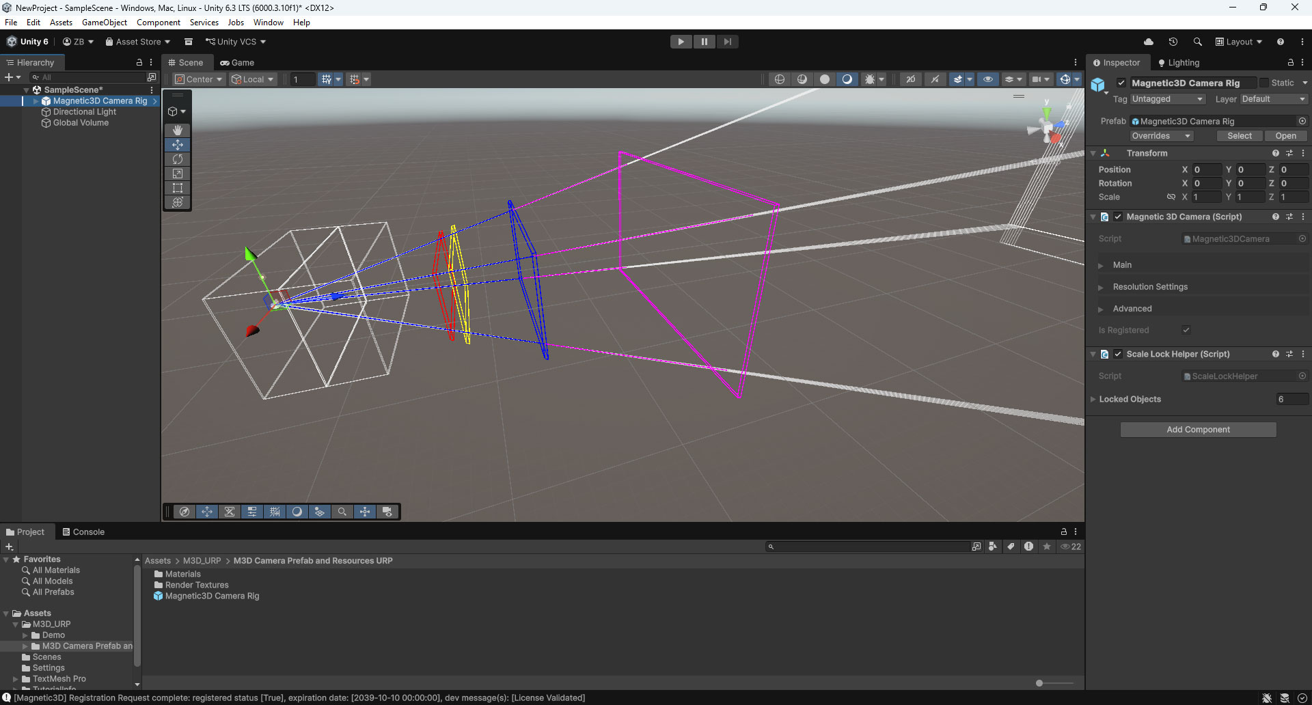Activate the Hand (pan) tool
The width and height of the screenshot is (1312, 705).
[x=177, y=130]
